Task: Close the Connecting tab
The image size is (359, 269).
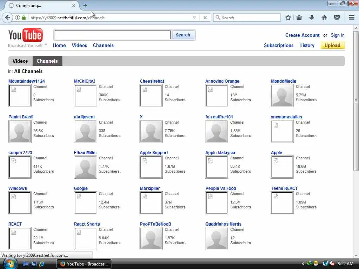Action: coord(74,6)
